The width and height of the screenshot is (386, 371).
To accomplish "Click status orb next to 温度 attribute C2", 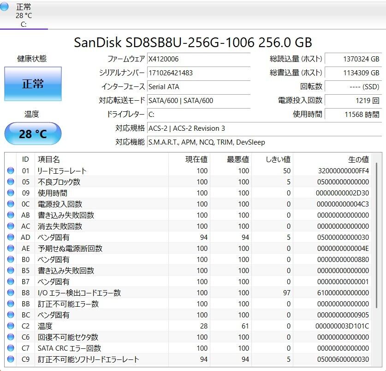I will click(11, 326).
